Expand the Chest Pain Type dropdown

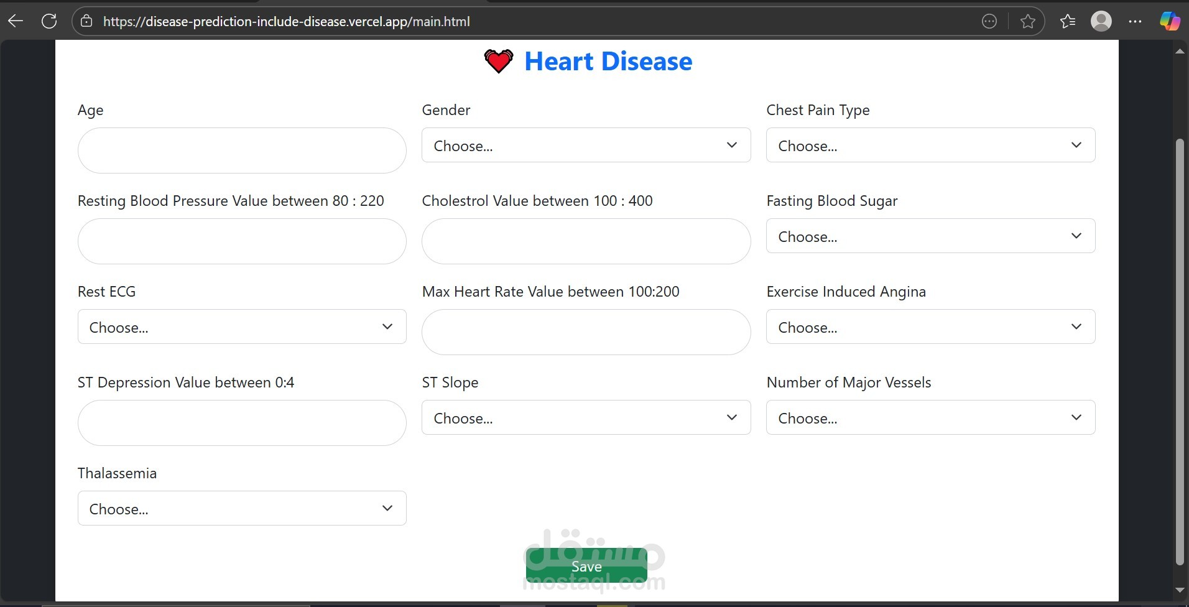tap(930, 146)
